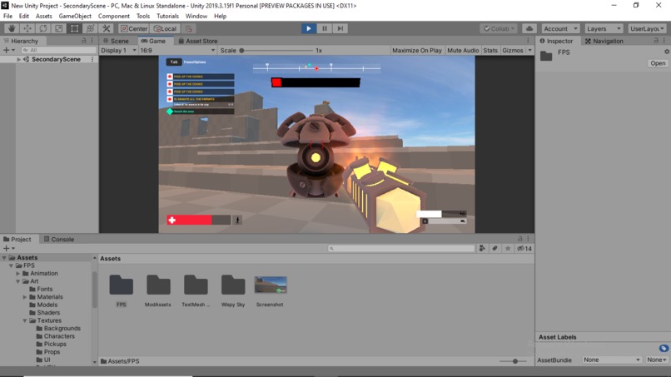The width and height of the screenshot is (671, 377).
Task: Toggle grid snapping icon in toolbar
Action: click(x=189, y=28)
